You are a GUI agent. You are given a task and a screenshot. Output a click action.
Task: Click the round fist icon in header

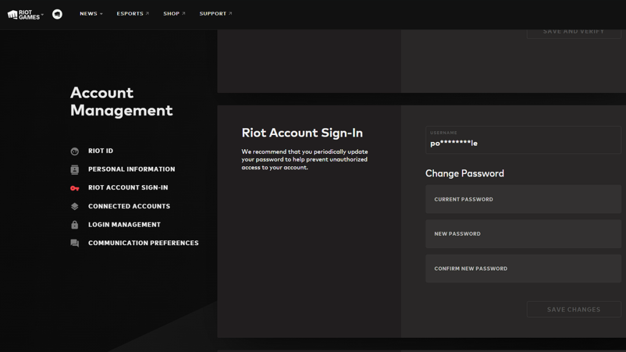click(57, 14)
